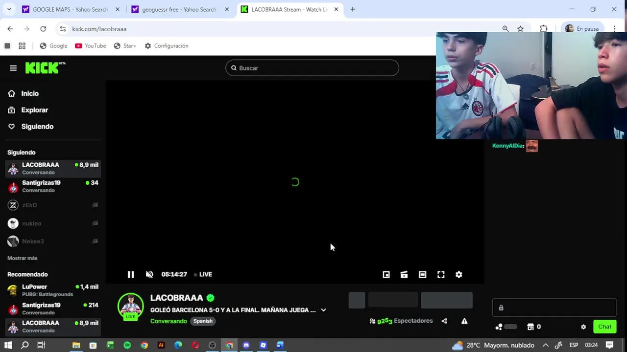Open the YouTube bookmark
Image resolution: width=627 pixels, height=352 pixels.
click(91, 46)
